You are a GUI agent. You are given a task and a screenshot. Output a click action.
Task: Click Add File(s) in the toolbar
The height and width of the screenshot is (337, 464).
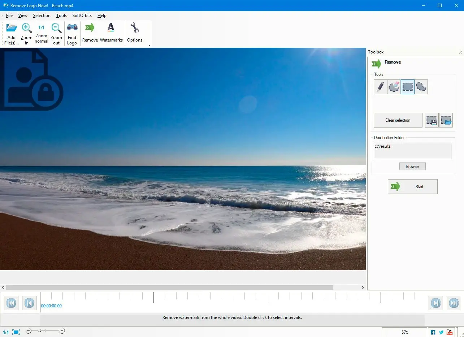click(x=12, y=34)
